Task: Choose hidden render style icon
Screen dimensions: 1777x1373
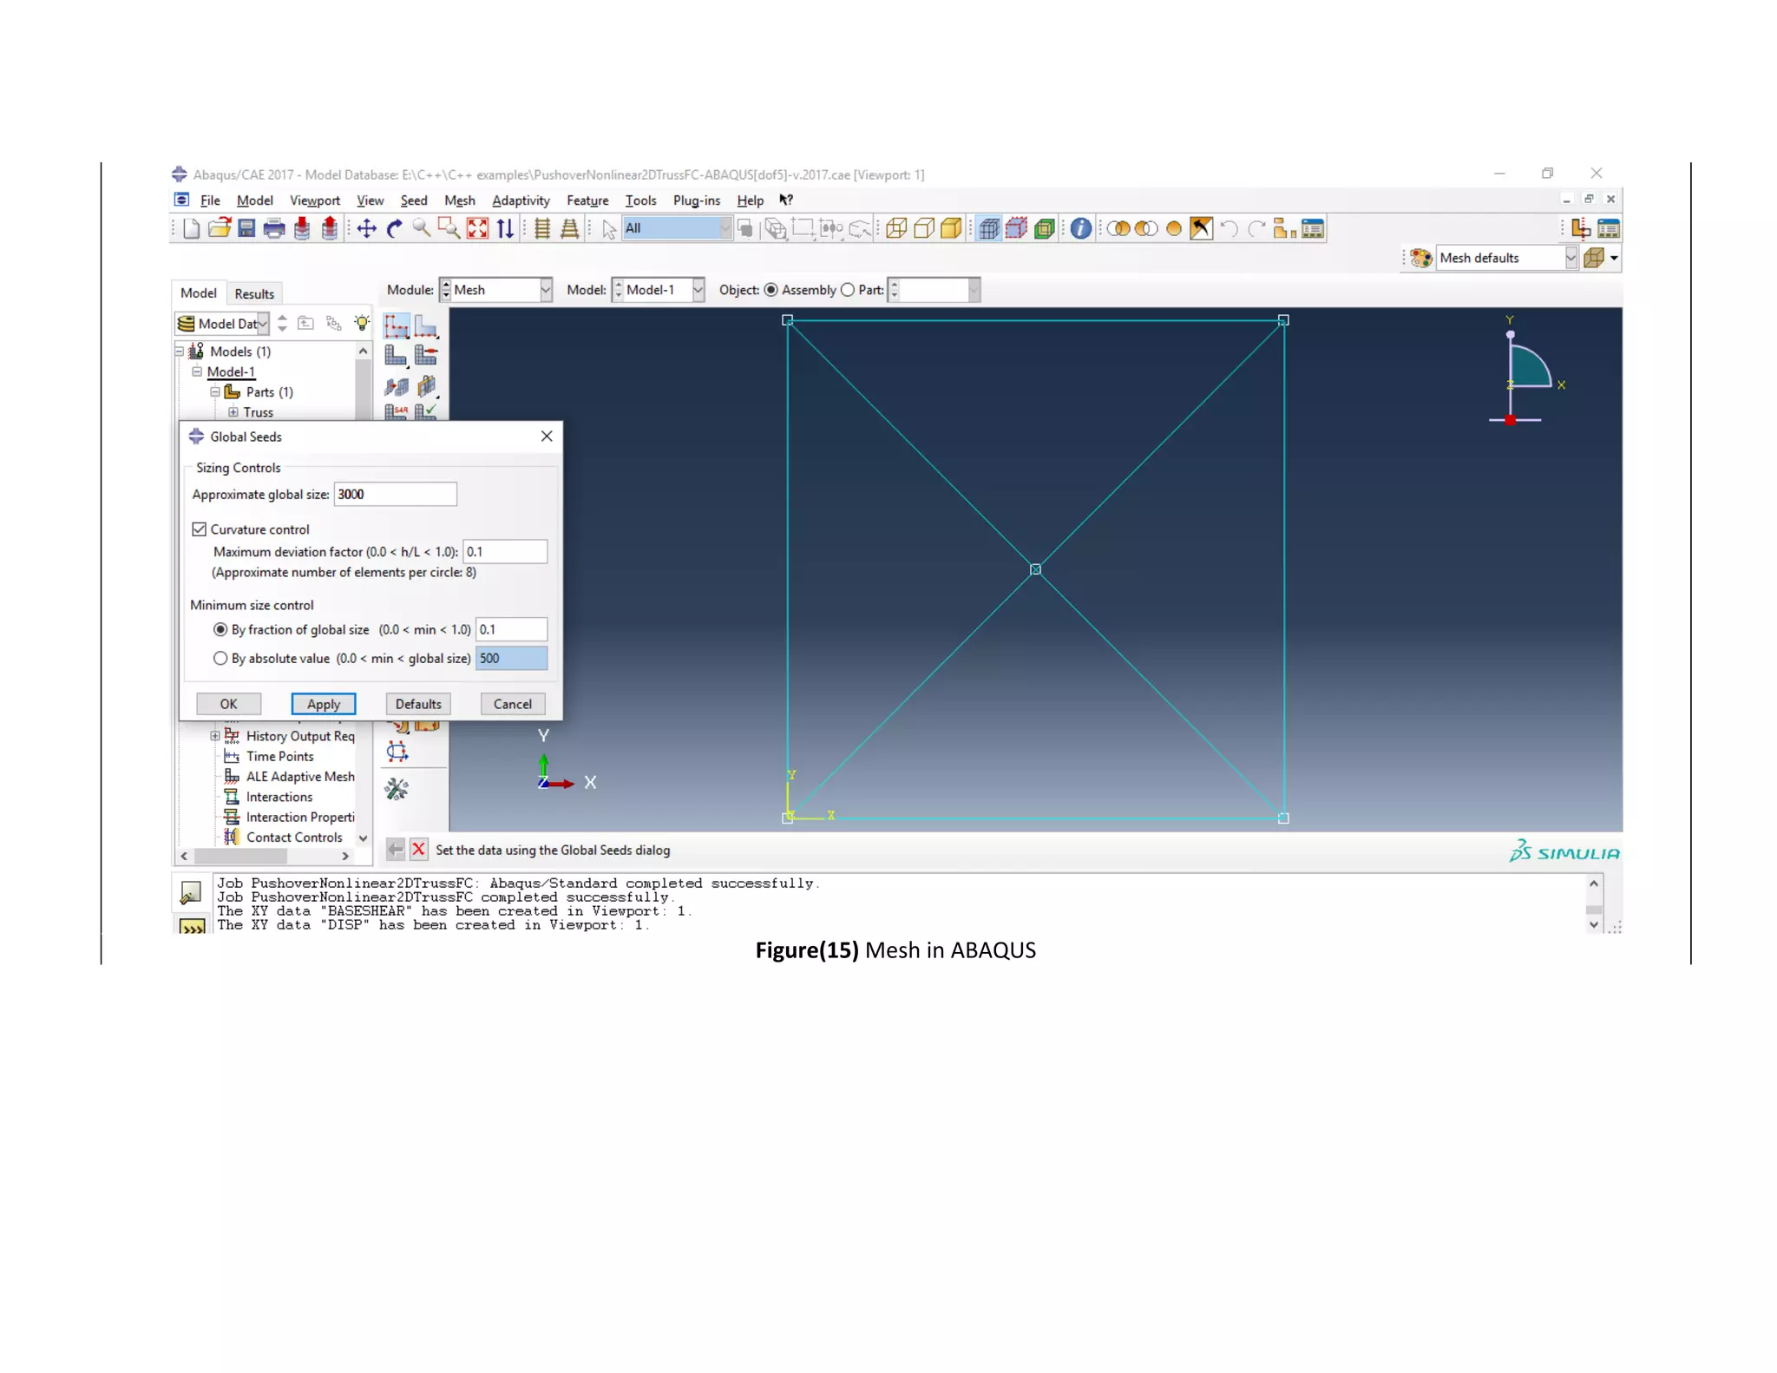Action: 924,229
